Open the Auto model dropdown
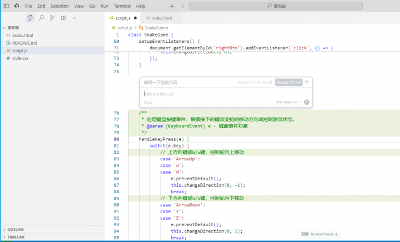The height and width of the screenshot is (242, 400). tap(149, 102)
